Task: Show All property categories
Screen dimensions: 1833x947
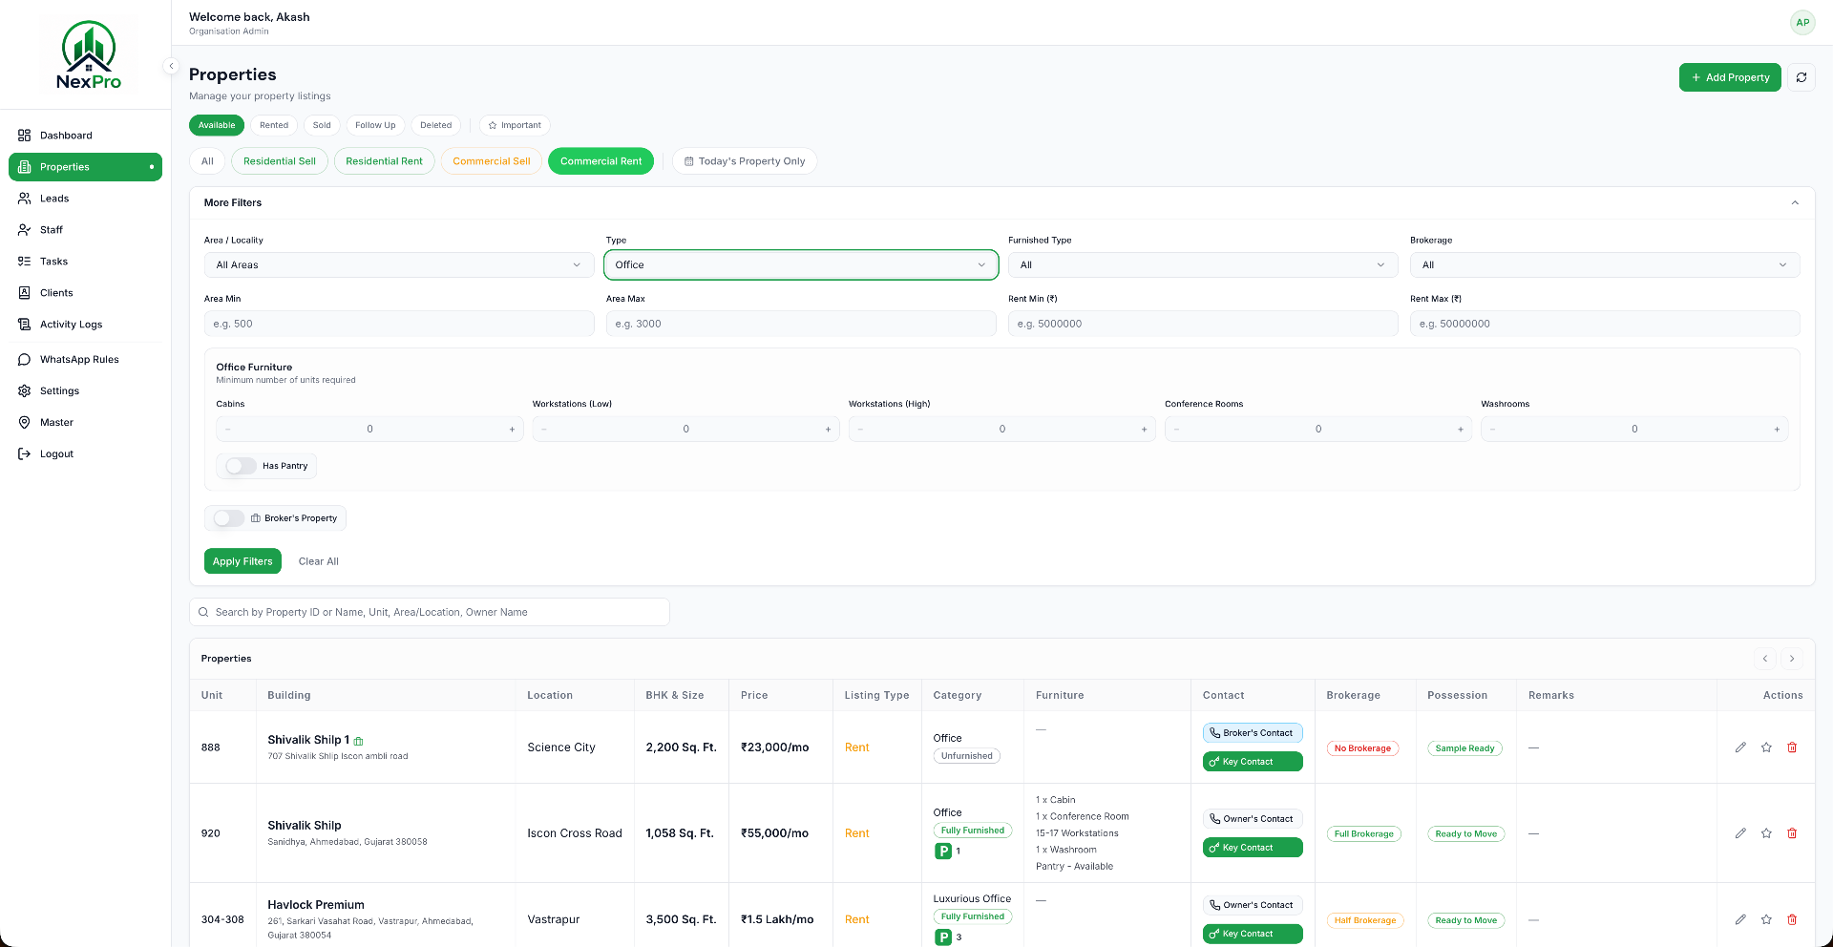Action: [207, 161]
